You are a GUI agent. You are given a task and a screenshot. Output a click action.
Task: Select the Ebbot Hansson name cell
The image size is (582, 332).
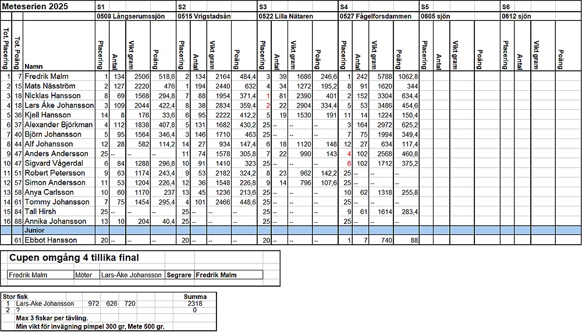coord(50,240)
